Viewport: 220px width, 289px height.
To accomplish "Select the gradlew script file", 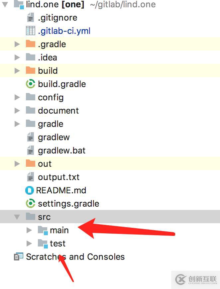I will (x=54, y=137).
